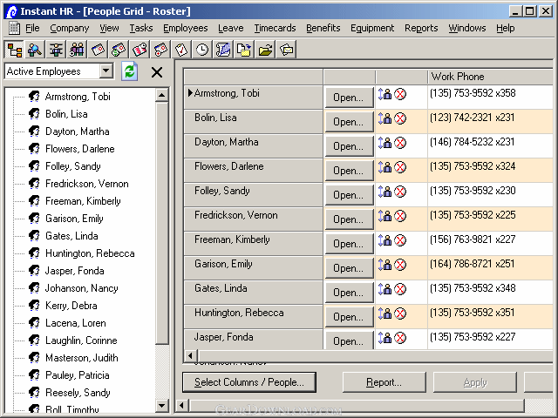Click the green refresh list icon
The height and width of the screenshot is (418, 558).
[x=130, y=71]
